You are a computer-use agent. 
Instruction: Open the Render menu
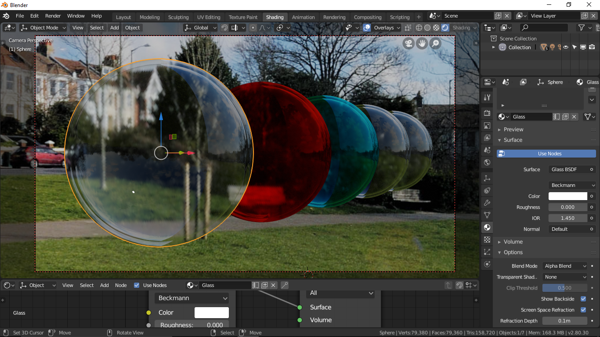pos(53,16)
